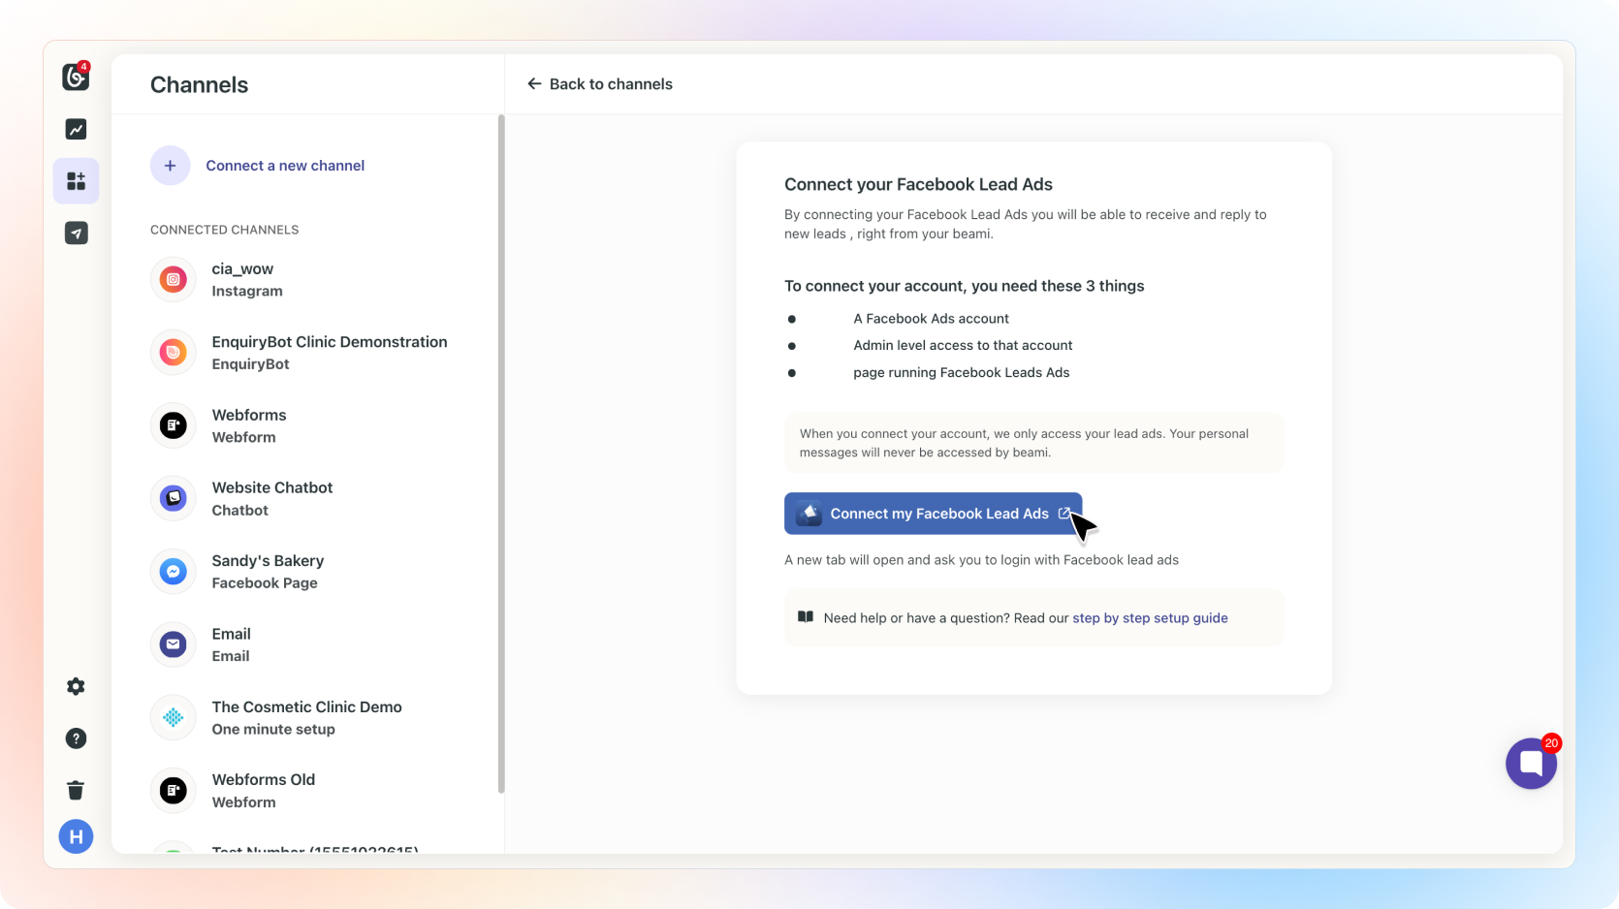The height and width of the screenshot is (909, 1619).
Task: Click the Email channel envelope icon
Action: (174, 644)
